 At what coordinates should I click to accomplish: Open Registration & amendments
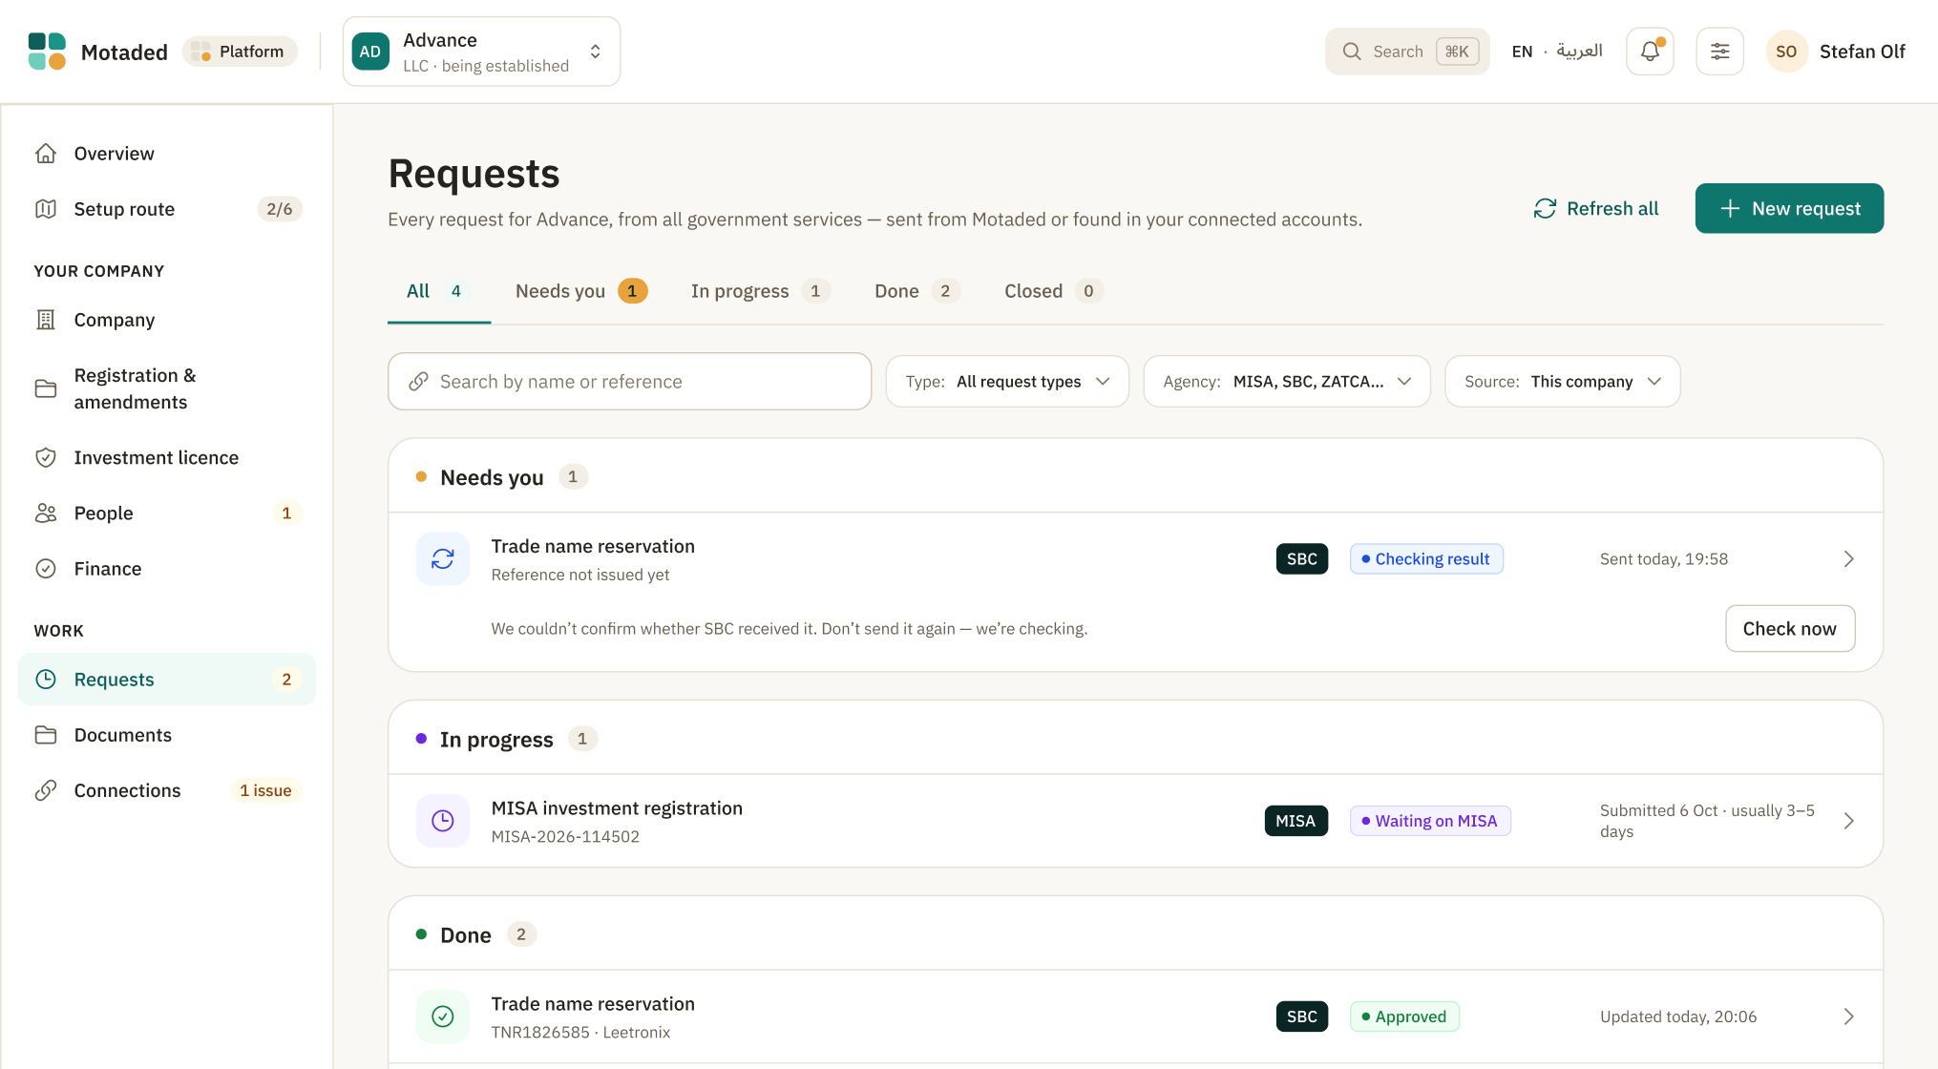click(167, 388)
